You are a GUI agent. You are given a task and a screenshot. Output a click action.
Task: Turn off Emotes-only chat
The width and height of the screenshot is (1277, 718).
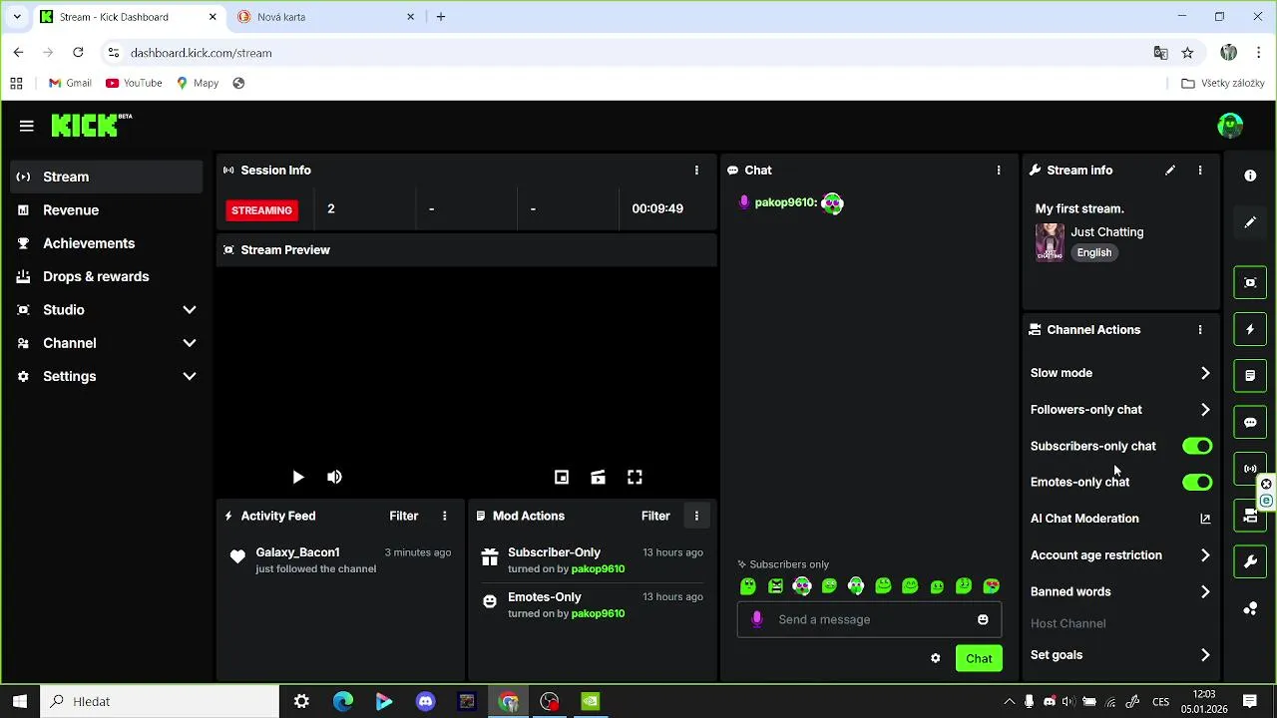(1197, 483)
